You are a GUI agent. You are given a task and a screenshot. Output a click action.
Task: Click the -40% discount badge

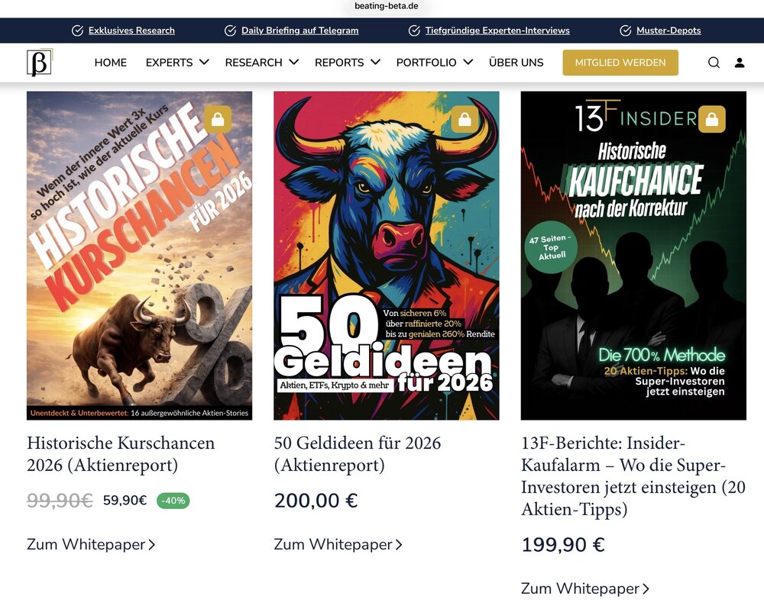tap(173, 501)
